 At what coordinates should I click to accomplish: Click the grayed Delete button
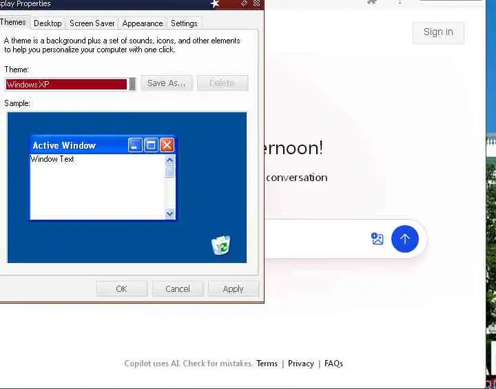pyautogui.click(x=223, y=83)
